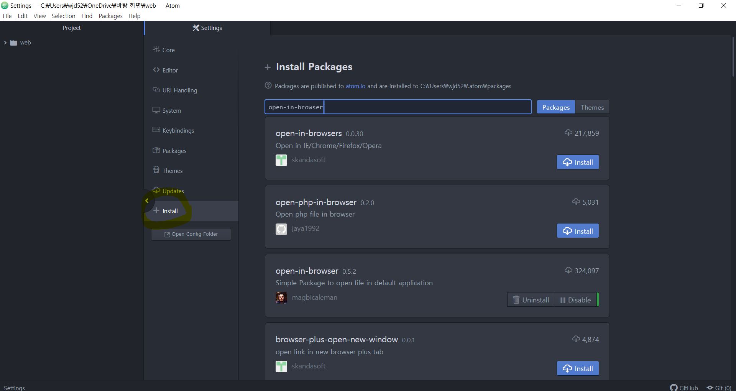Click the help icon beside packages info

[268, 85]
